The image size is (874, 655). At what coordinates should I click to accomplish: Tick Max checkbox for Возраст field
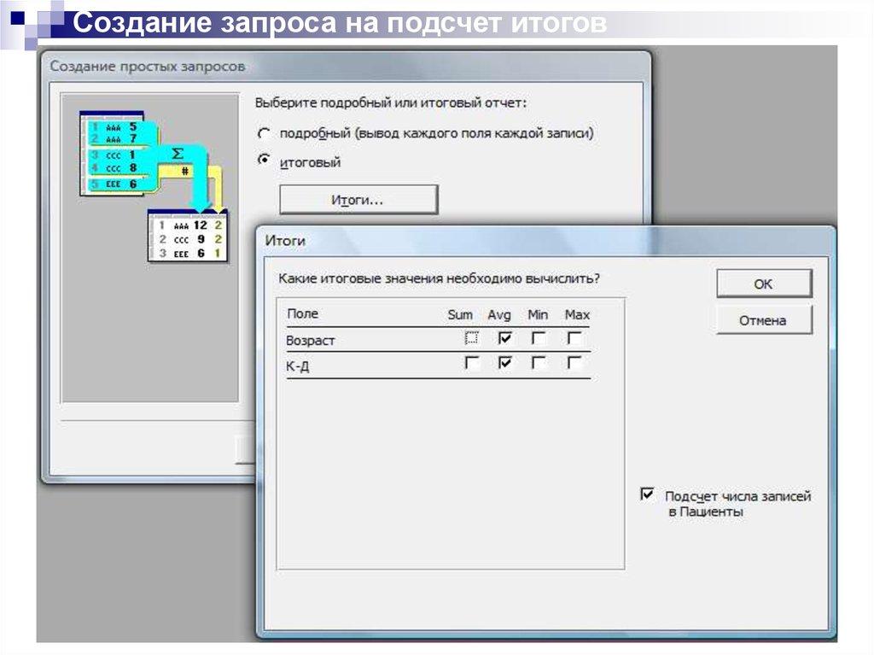coord(575,338)
